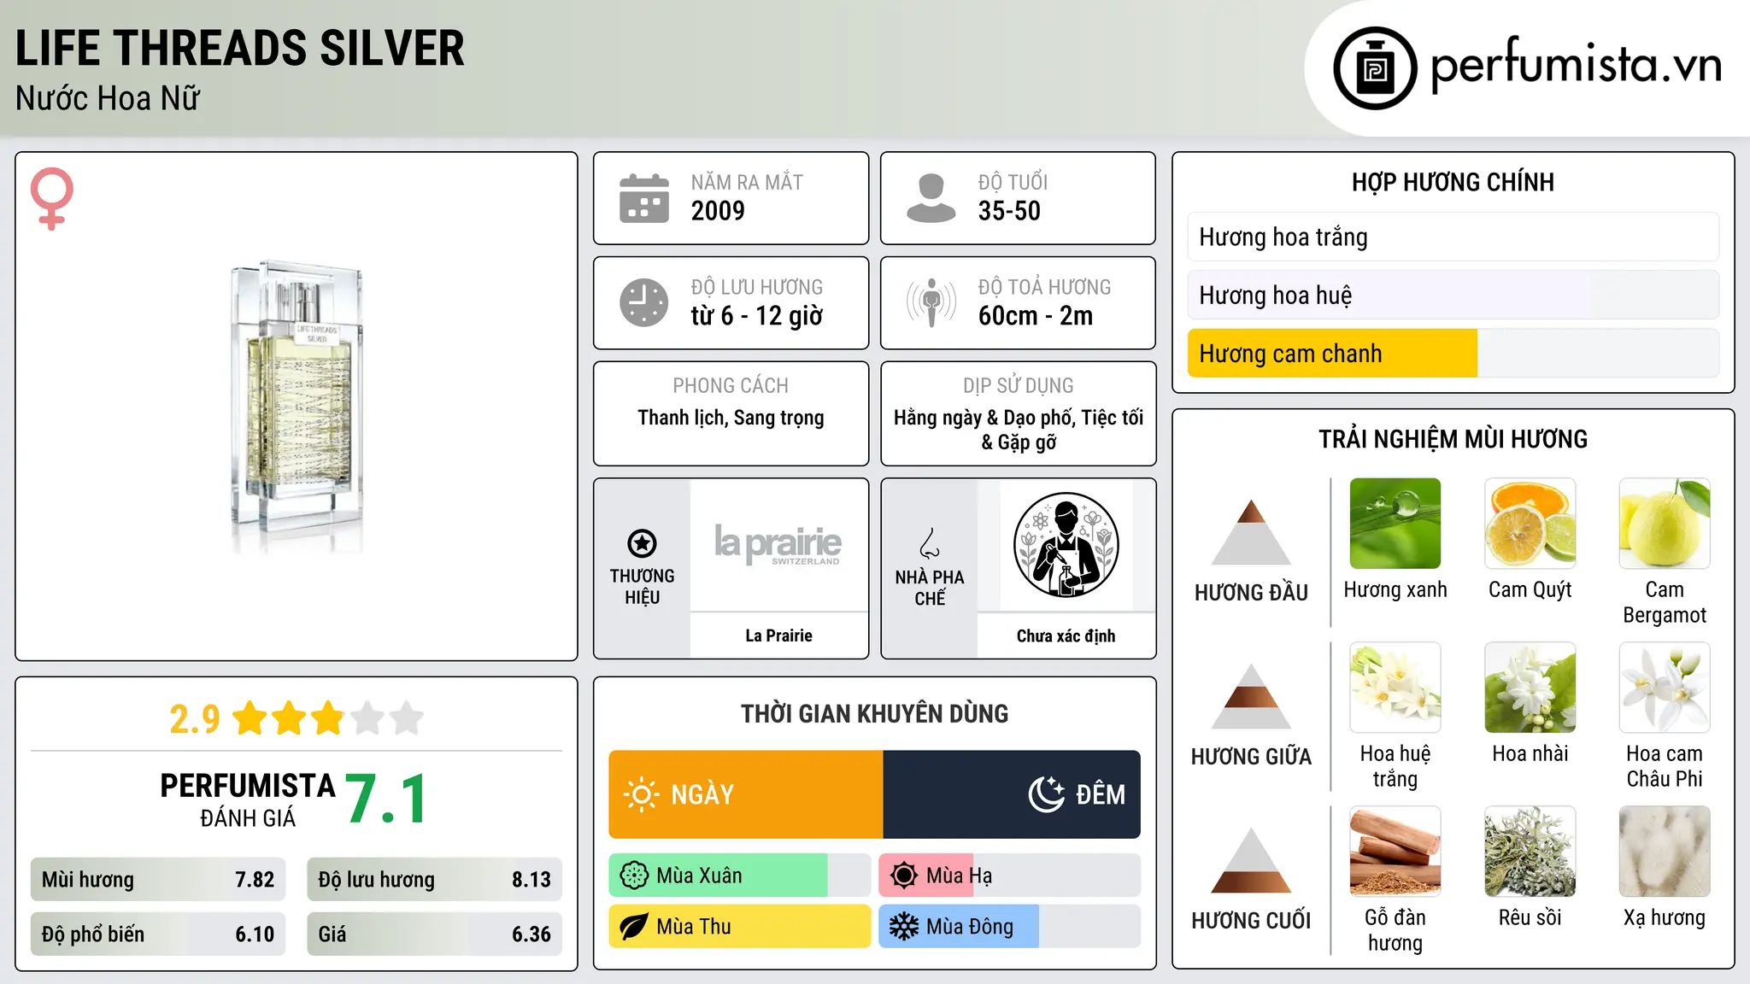This screenshot has width=1750, height=984.
Task: Click the Mùa Xuân season bar
Action: click(x=740, y=876)
